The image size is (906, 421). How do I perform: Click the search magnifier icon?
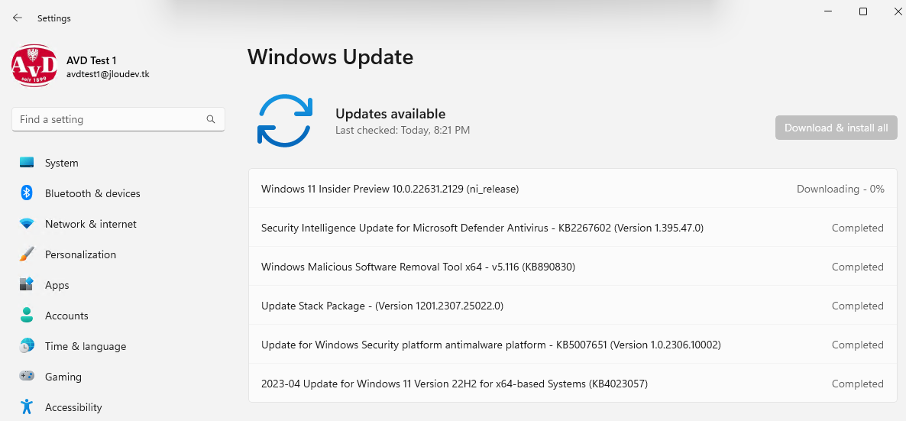(x=211, y=120)
